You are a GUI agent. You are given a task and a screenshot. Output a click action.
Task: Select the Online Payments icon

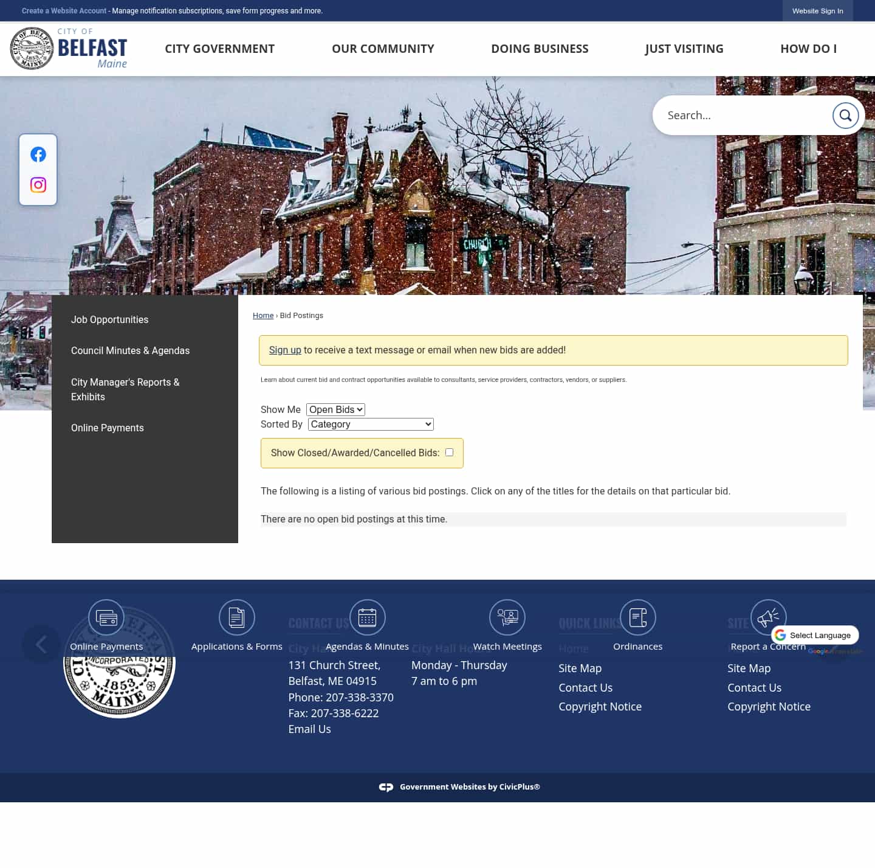click(106, 617)
